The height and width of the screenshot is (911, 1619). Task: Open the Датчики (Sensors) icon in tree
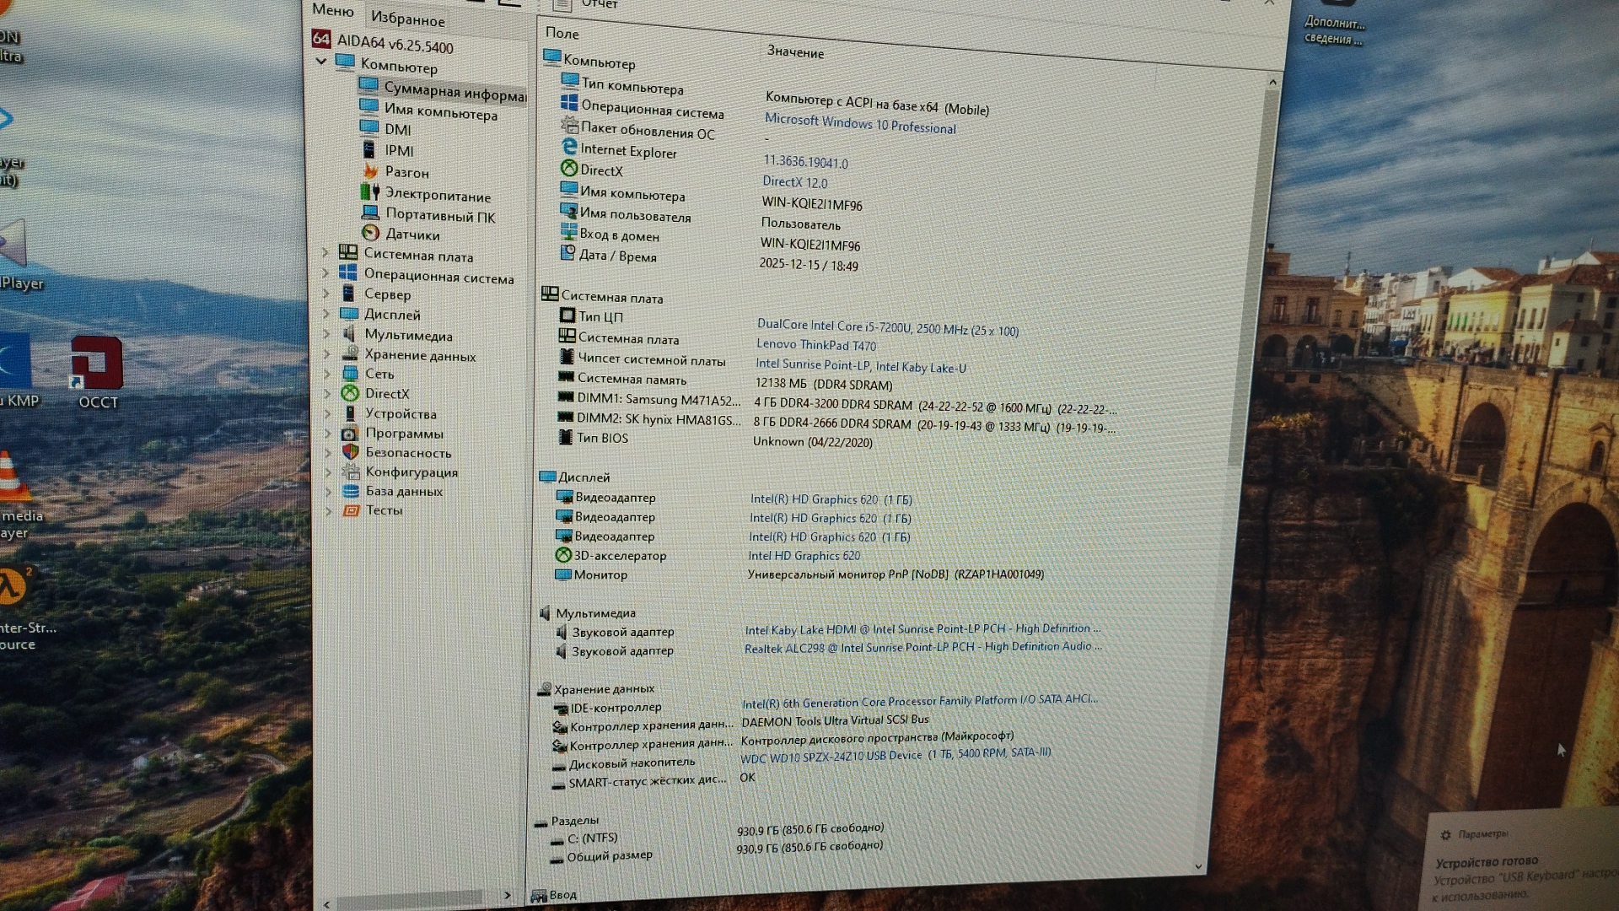point(370,233)
